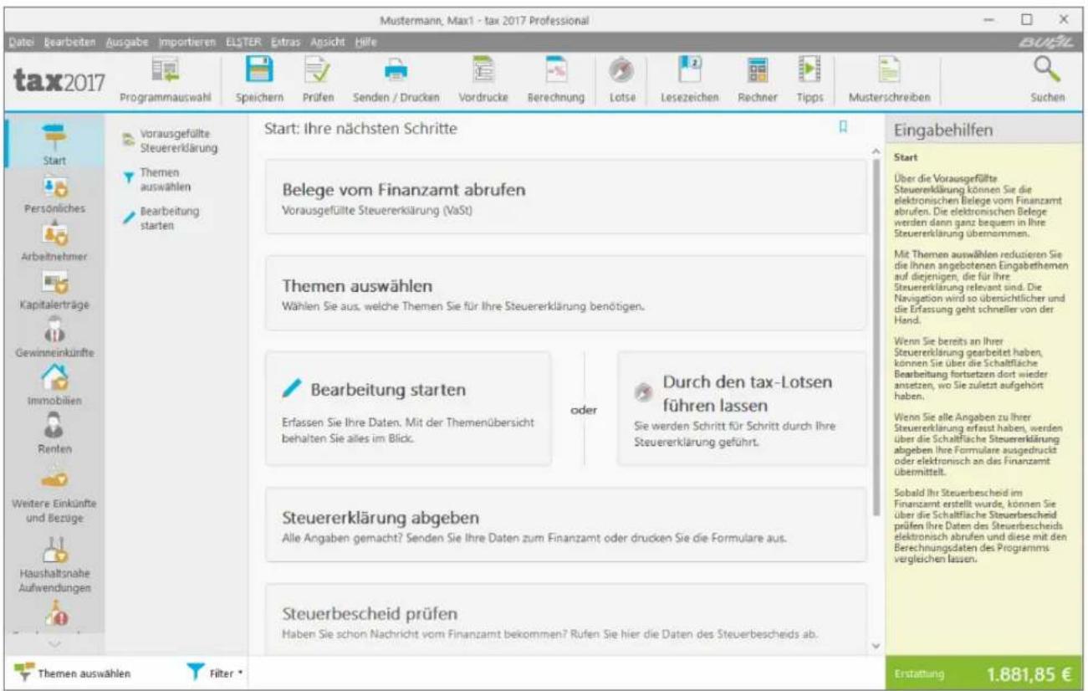This screenshot has height=691, width=1088.
Task: Go to Persönliches sidebar section
Action: tap(54, 192)
